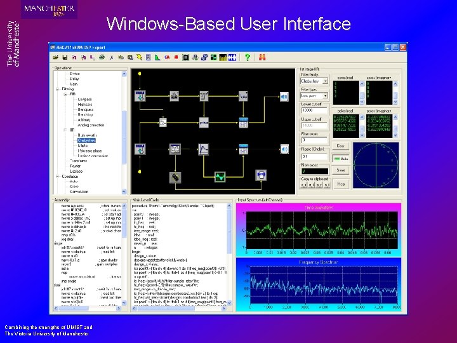This screenshot has height=343, width=457.
Task: Select Fourier in the operations tree
Action: 75,166
